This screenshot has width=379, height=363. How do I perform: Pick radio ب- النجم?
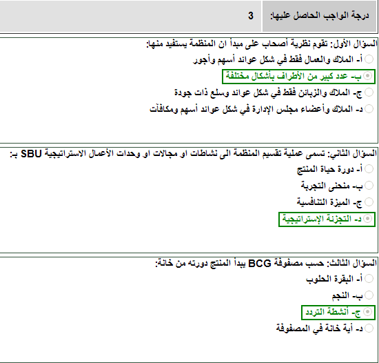click(369, 295)
